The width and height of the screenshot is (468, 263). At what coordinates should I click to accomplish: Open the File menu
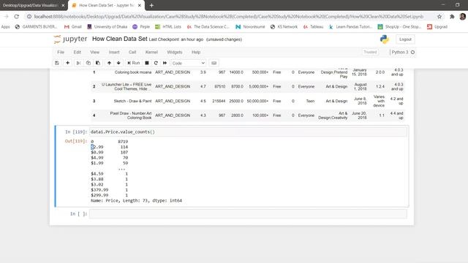point(61,52)
